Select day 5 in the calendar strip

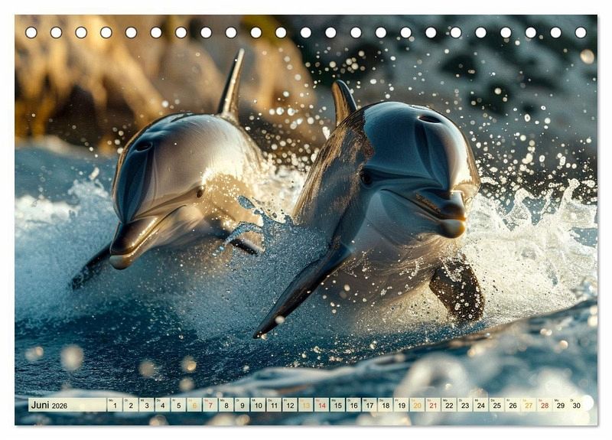[178, 405]
